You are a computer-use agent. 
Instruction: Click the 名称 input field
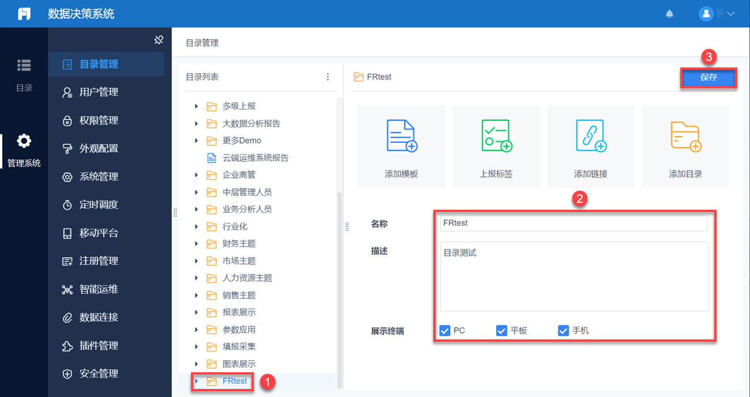click(x=573, y=223)
